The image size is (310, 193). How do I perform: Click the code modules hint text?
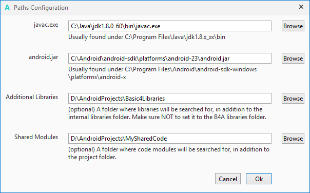[x=169, y=153]
